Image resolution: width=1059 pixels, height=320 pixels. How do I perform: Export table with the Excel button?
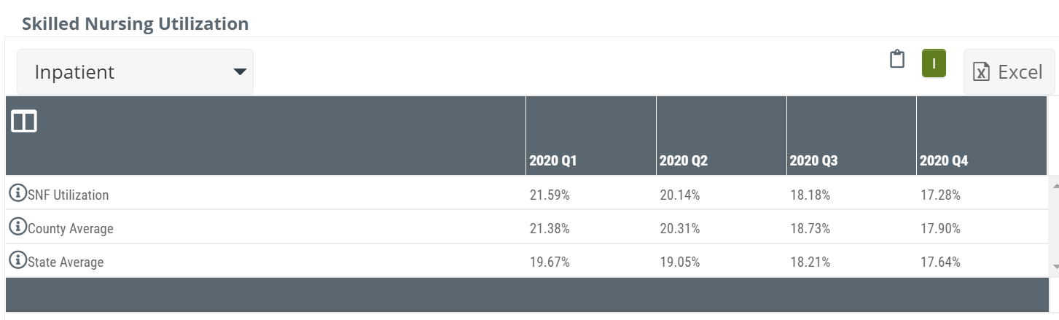[1009, 72]
